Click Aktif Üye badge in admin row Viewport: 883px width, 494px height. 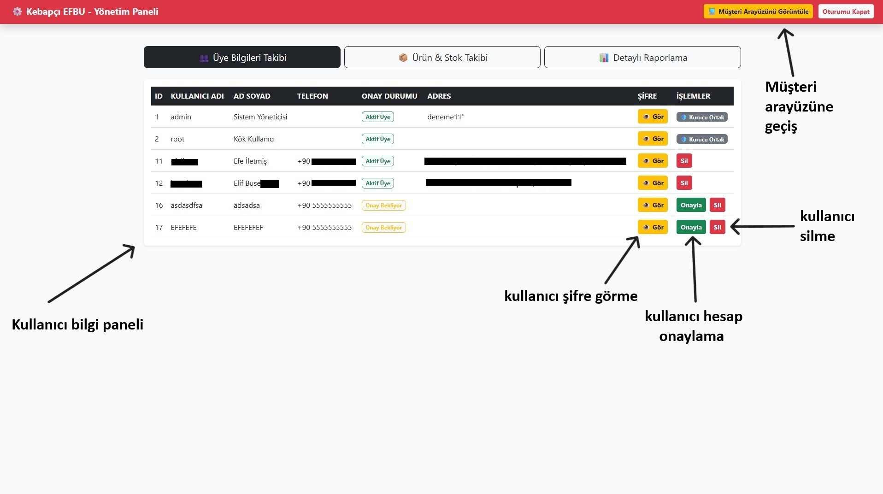click(377, 117)
